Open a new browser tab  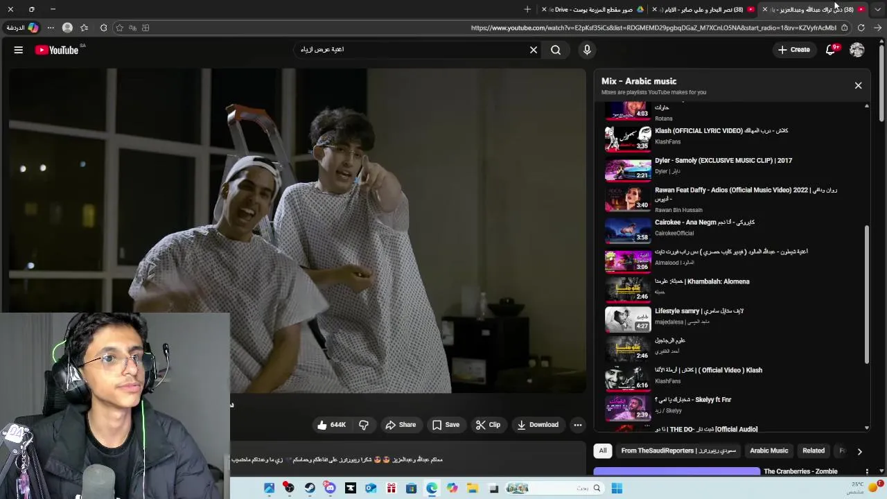click(527, 10)
